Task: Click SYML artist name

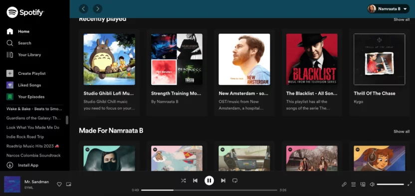Action: coord(28,188)
